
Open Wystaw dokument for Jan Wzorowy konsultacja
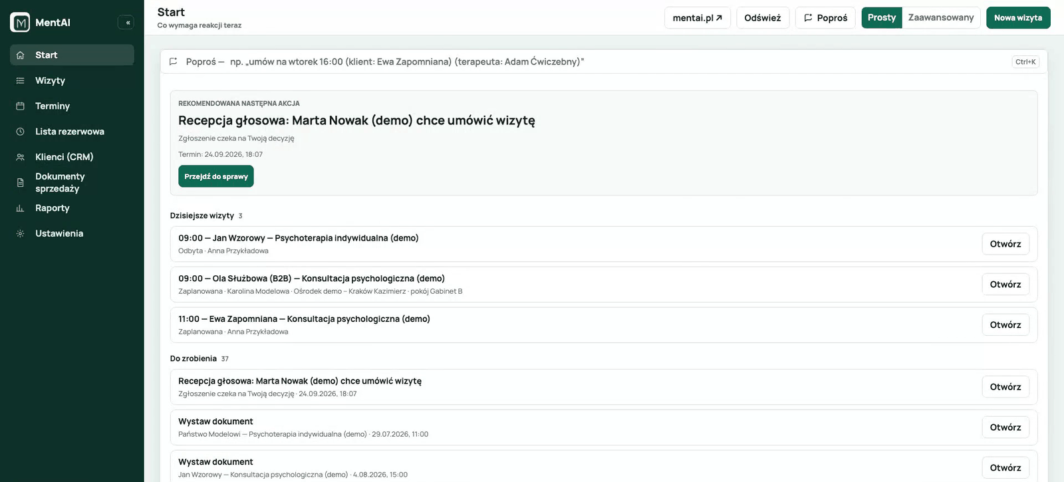pos(1005,468)
